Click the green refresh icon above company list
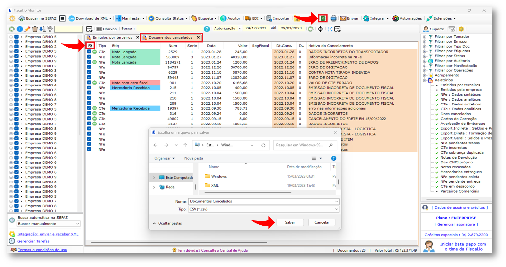This screenshot has height=267, width=506. click(x=12, y=29)
